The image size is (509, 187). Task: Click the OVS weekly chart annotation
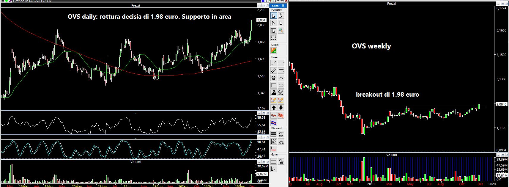tap(371, 46)
